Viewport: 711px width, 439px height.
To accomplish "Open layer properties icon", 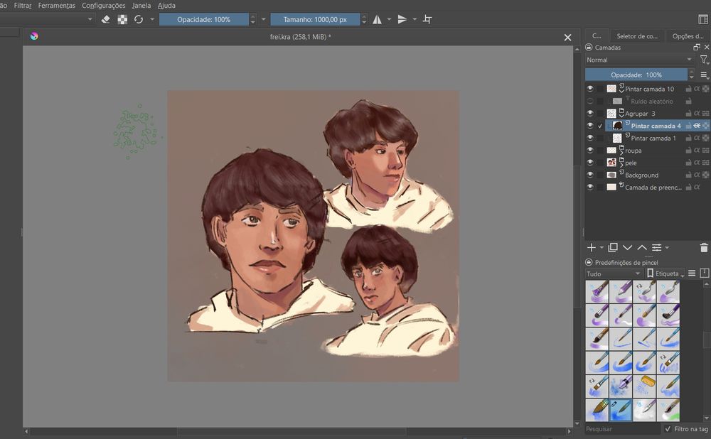I will click(x=657, y=248).
